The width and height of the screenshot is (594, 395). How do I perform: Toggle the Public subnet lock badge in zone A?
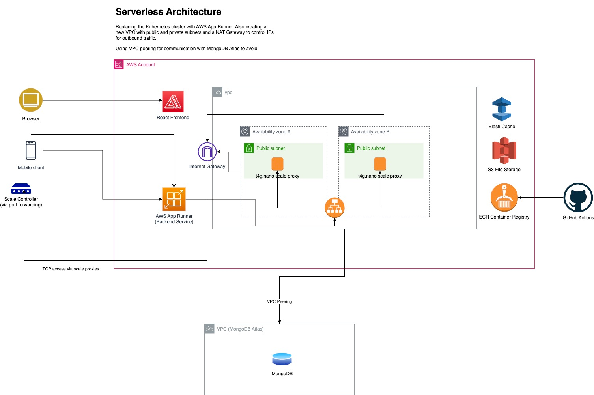tap(249, 148)
